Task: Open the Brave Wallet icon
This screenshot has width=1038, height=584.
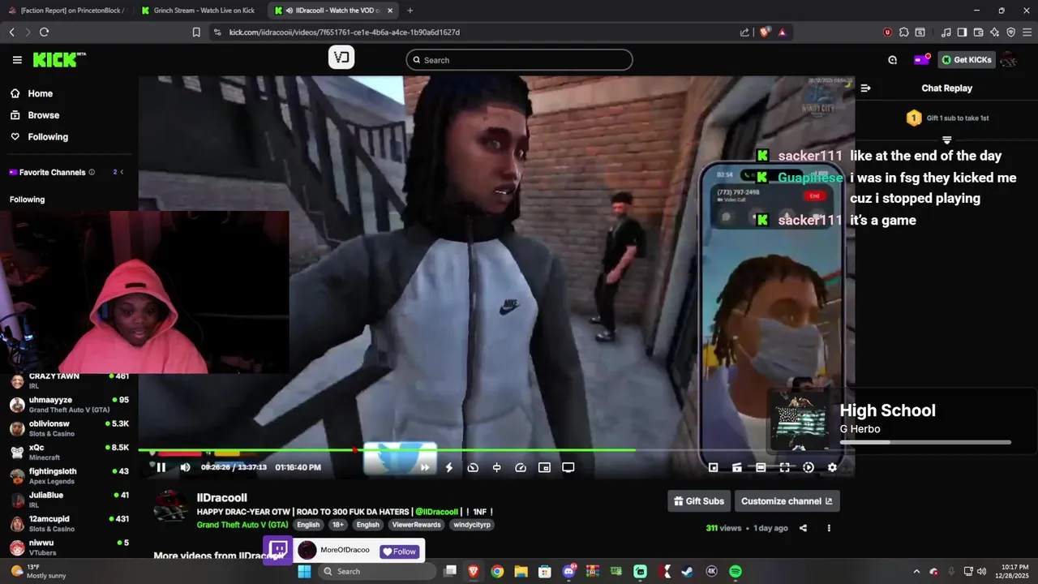Action: click(978, 32)
